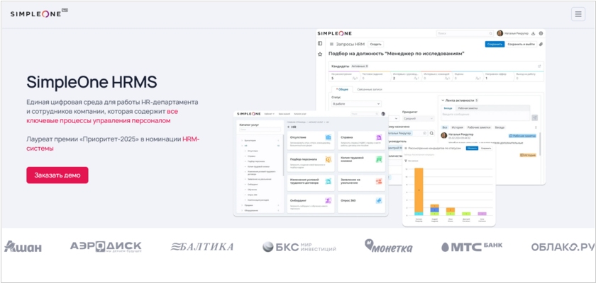
Task: Expand the Оборудование category in catalog tree
Action: click(x=242, y=210)
